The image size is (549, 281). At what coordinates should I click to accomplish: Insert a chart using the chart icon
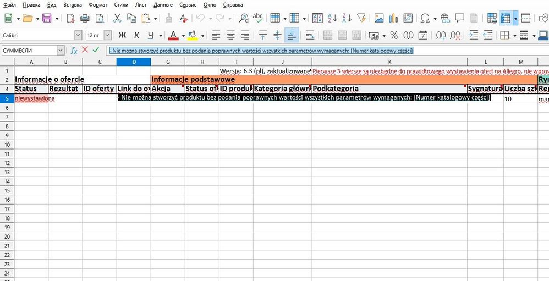pyautogui.click(x=393, y=18)
